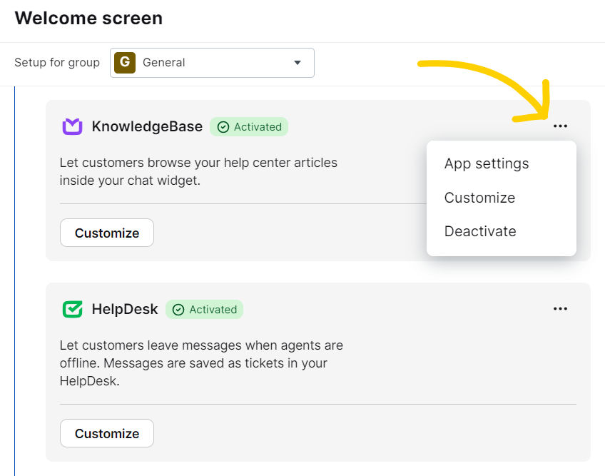Click Customize button under HelpDesk

107,433
